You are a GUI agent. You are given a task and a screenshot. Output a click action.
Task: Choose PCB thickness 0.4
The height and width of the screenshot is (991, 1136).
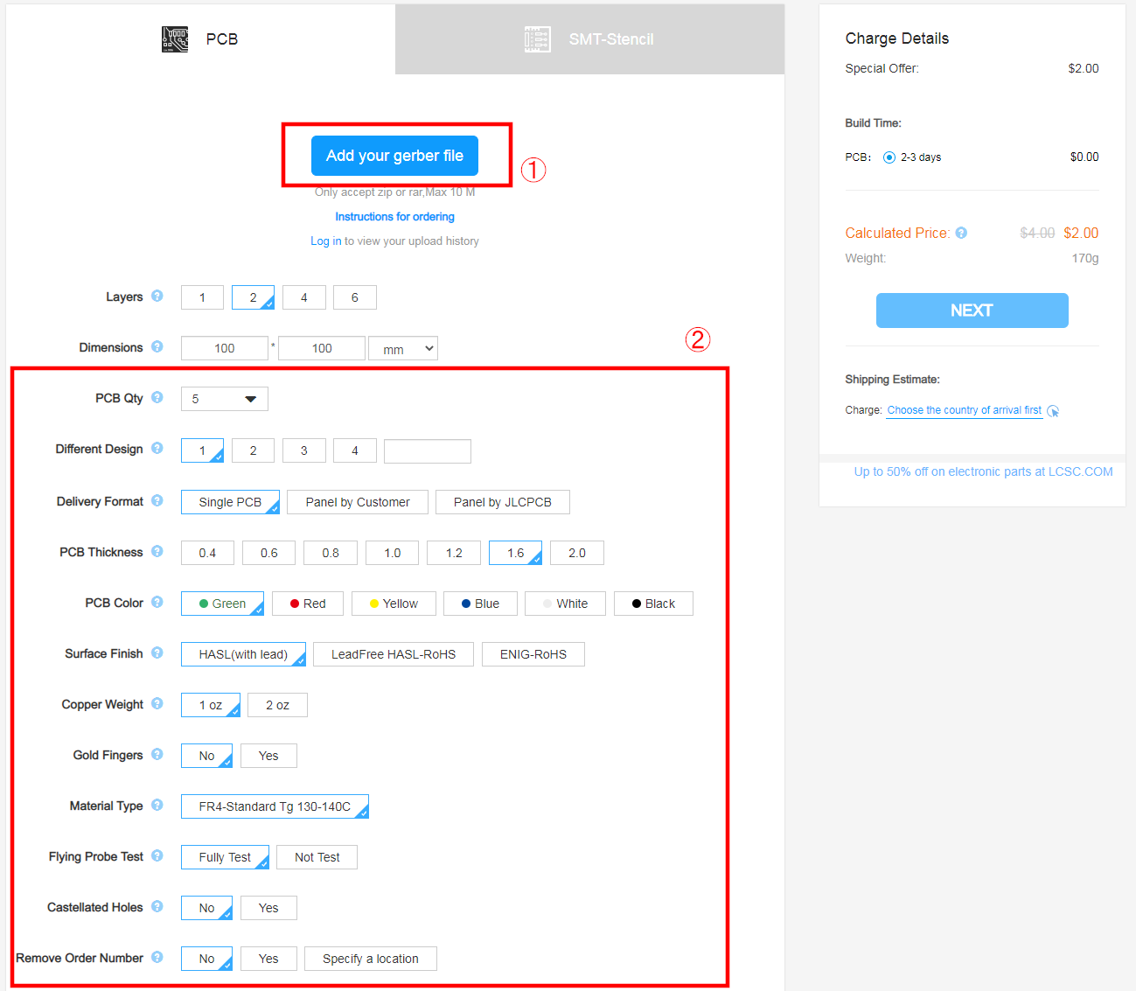(x=207, y=553)
